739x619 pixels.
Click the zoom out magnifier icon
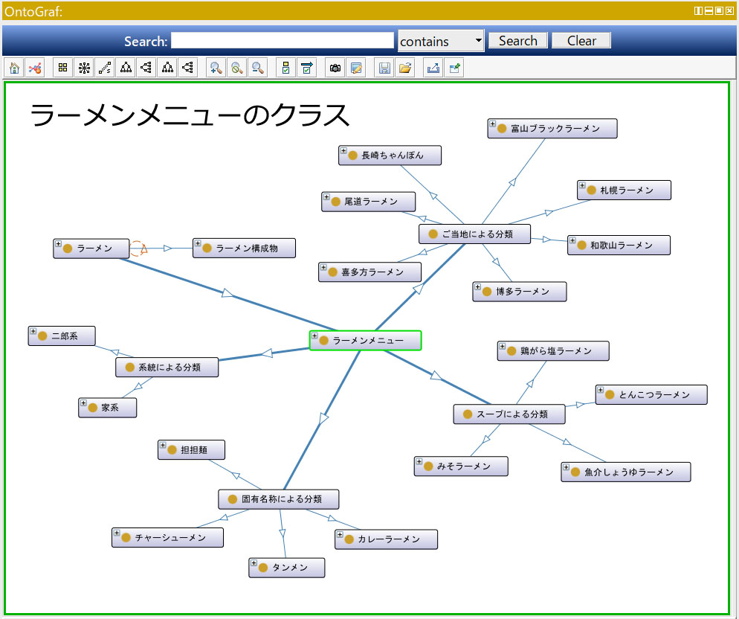click(257, 68)
